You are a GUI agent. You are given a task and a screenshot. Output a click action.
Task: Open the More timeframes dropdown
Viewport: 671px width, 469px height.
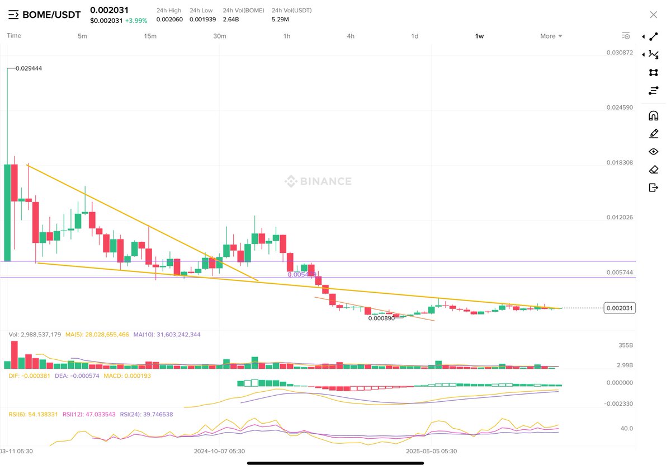[551, 36]
